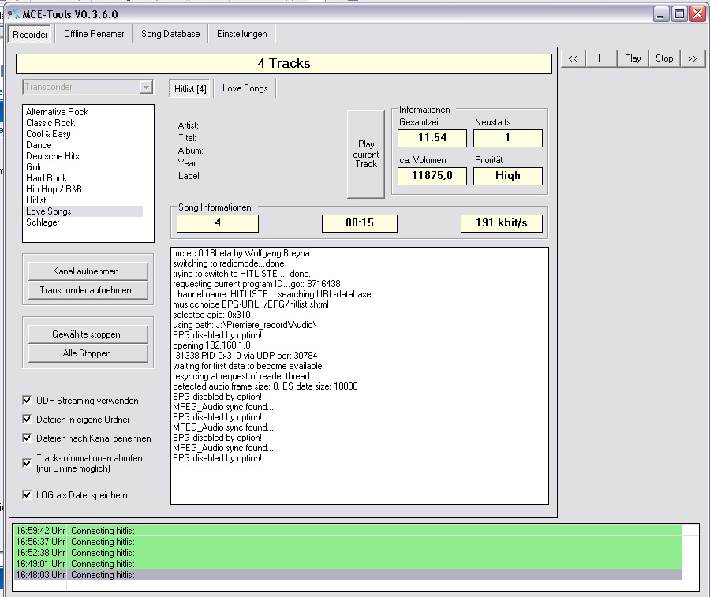This screenshot has height=597, width=710.
Task: Click the previous track (<<) button
Action: [x=573, y=58]
